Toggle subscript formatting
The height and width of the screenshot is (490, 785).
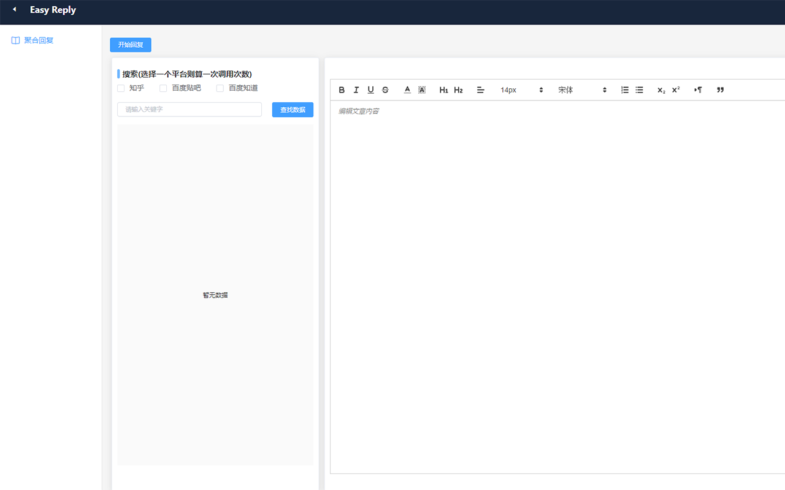click(661, 90)
